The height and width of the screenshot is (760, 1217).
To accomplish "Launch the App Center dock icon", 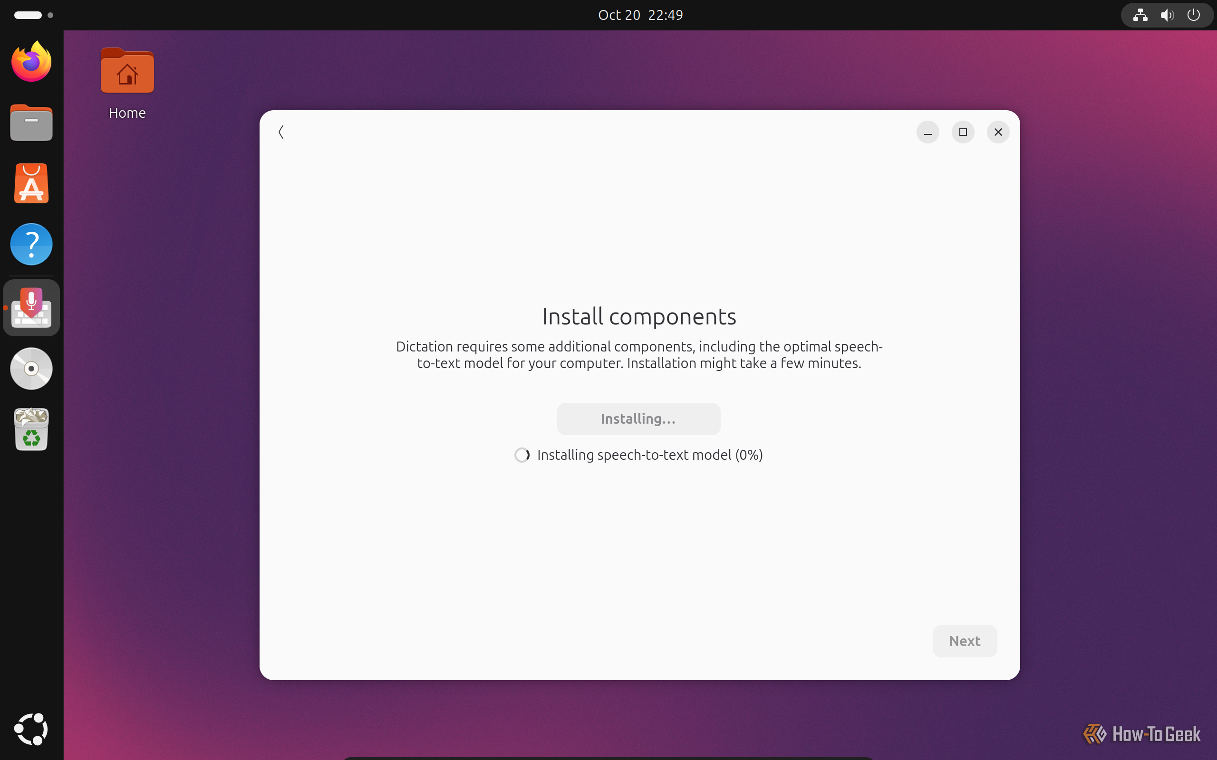I will (31, 183).
